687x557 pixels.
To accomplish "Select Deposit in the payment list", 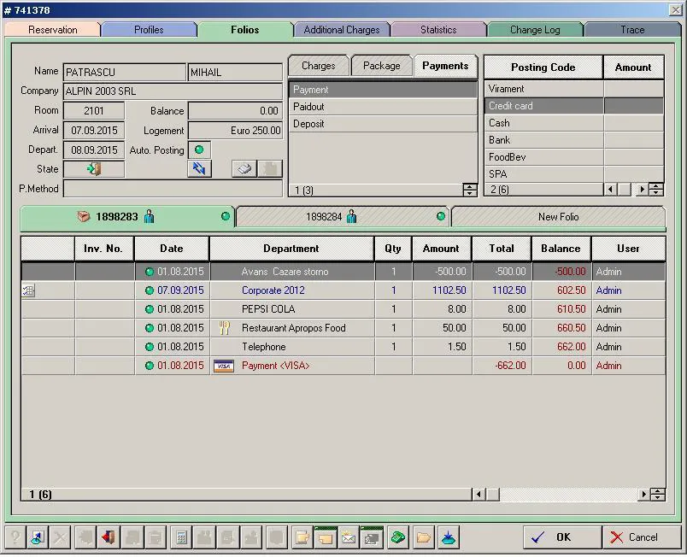I will point(383,124).
